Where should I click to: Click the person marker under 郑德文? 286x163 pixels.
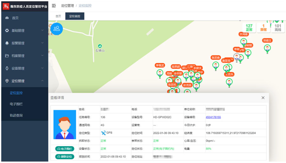pos(267,49)
